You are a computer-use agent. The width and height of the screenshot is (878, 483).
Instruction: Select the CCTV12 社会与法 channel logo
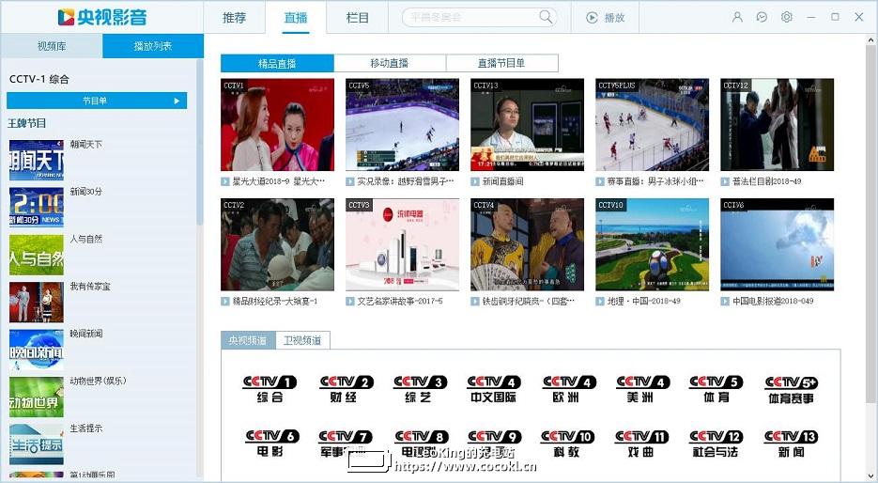click(716, 444)
